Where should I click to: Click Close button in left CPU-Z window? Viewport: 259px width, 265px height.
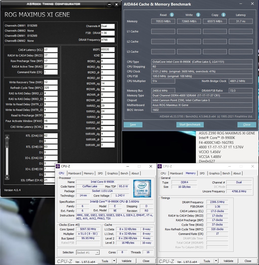pos(146,261)
